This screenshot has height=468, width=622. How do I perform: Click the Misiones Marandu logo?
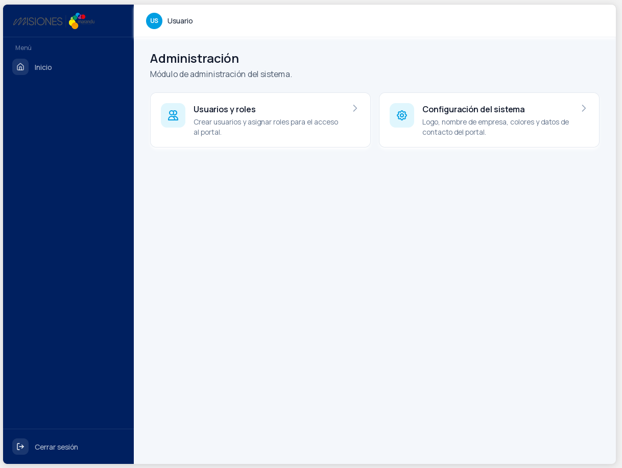pos(54,21)
